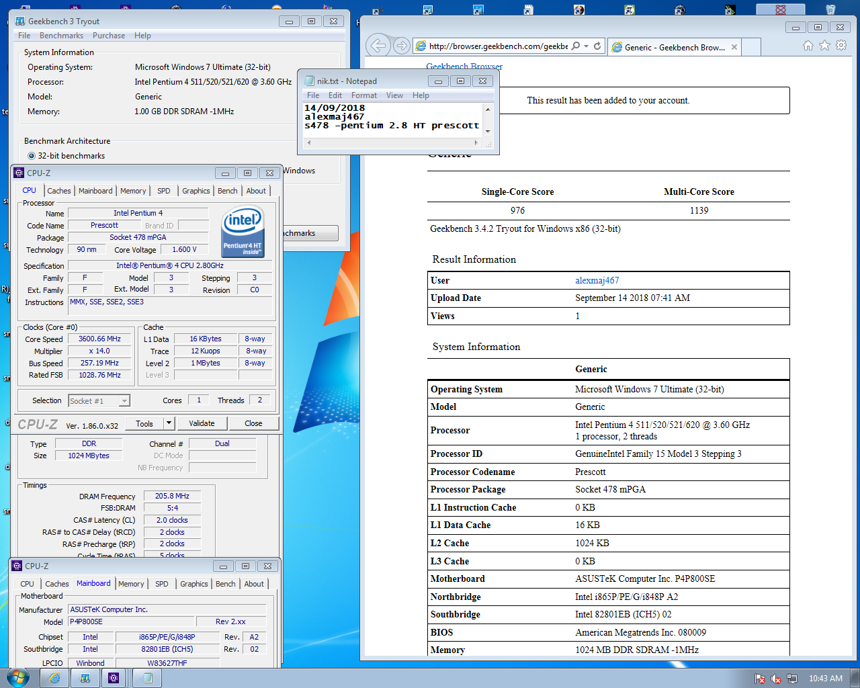The image size is (860, 688).
Task: Switch to CPU tab in CPU-Z motherboard window
Action: tap(27, 584)
